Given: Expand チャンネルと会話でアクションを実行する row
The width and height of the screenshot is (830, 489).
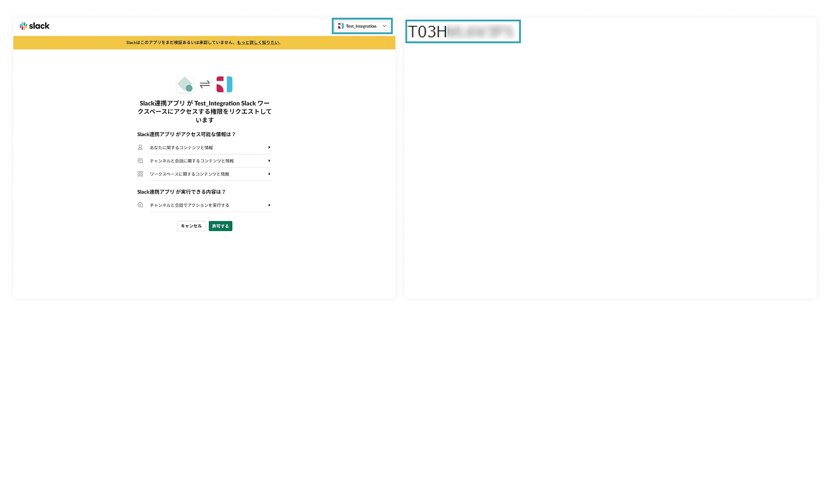Looking at the screenshot, I should [x=204, y=205].
